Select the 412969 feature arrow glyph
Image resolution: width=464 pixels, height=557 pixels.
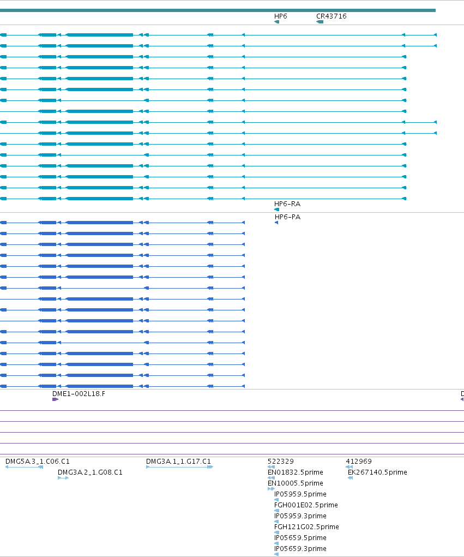pyautogui.click(x=349, y=467)
